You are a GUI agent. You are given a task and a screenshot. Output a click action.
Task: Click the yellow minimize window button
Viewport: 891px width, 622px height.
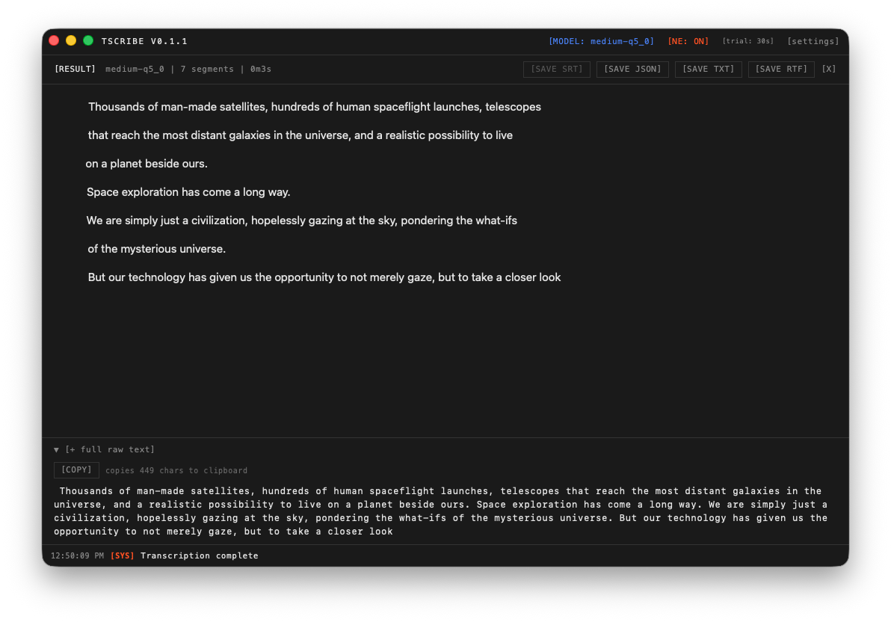pos(71,41)
